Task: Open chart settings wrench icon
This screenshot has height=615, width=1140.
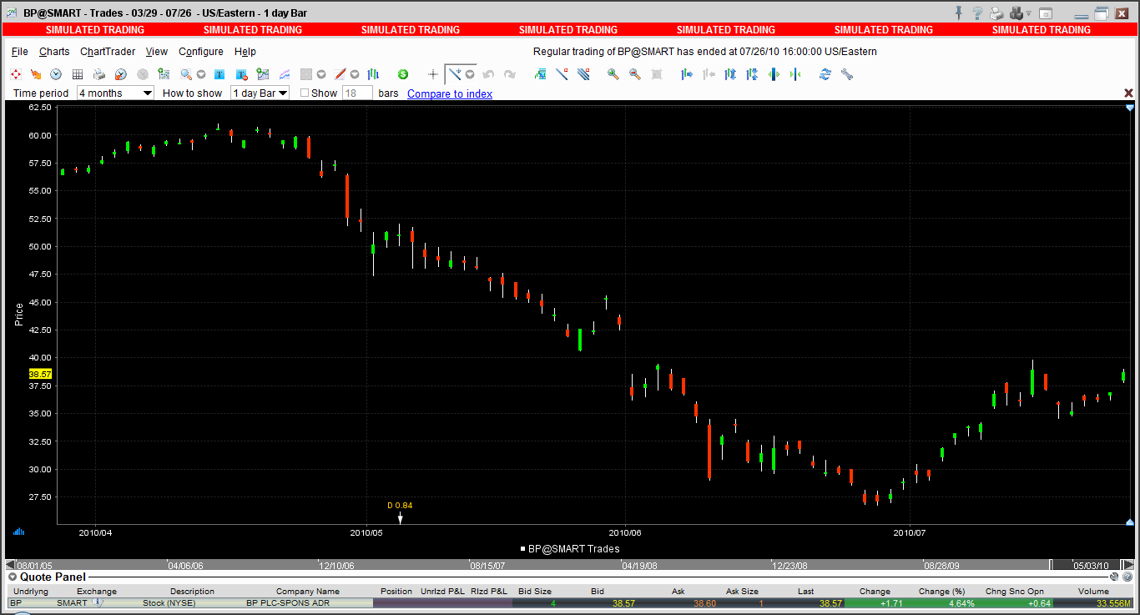Action: click(x=847, y=74)
